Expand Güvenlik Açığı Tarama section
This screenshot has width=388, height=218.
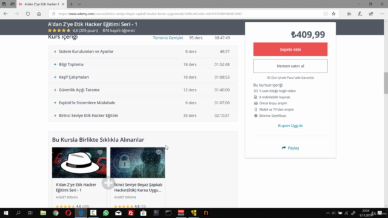143,90
